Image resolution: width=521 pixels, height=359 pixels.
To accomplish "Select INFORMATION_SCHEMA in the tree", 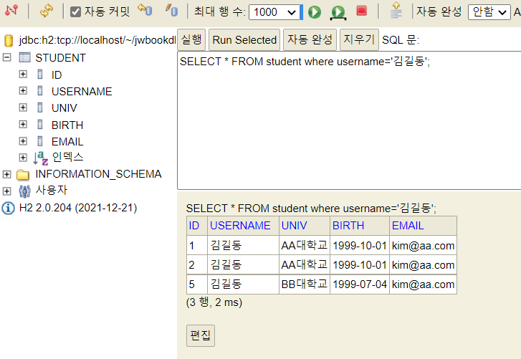I will click(x=98, y=174).
